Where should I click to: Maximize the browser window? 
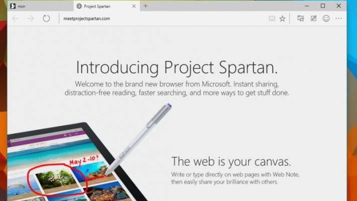point(323,6)
